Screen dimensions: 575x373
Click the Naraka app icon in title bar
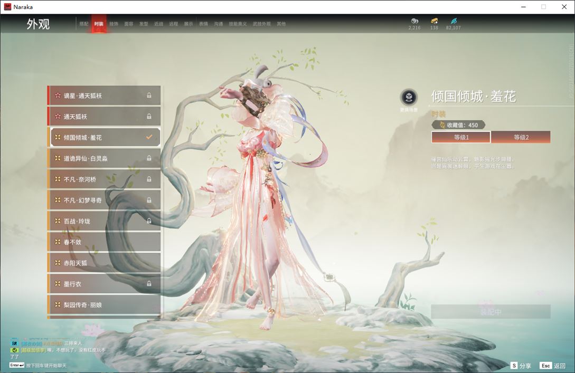(7, 7)
